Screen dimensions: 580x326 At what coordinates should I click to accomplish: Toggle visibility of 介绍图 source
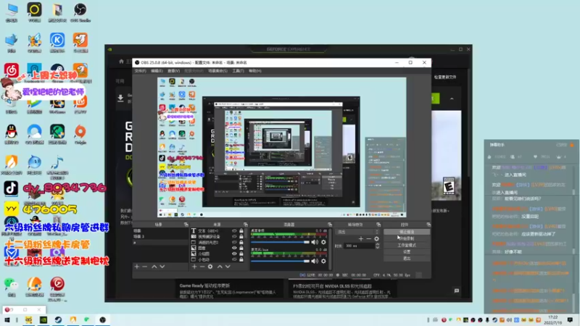coord(234,254)
